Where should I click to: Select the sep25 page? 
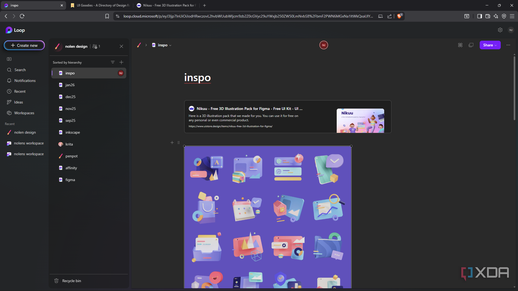pyautogui.click(x=89, y=120)
